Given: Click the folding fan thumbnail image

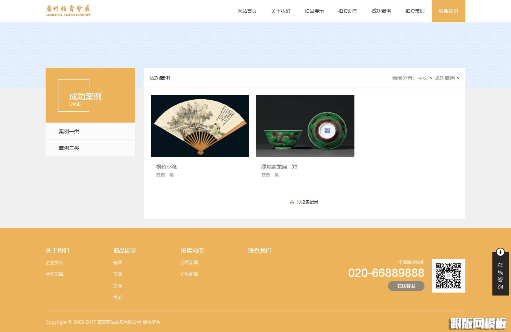Looking at the screenshot, I should click(200, 126).
